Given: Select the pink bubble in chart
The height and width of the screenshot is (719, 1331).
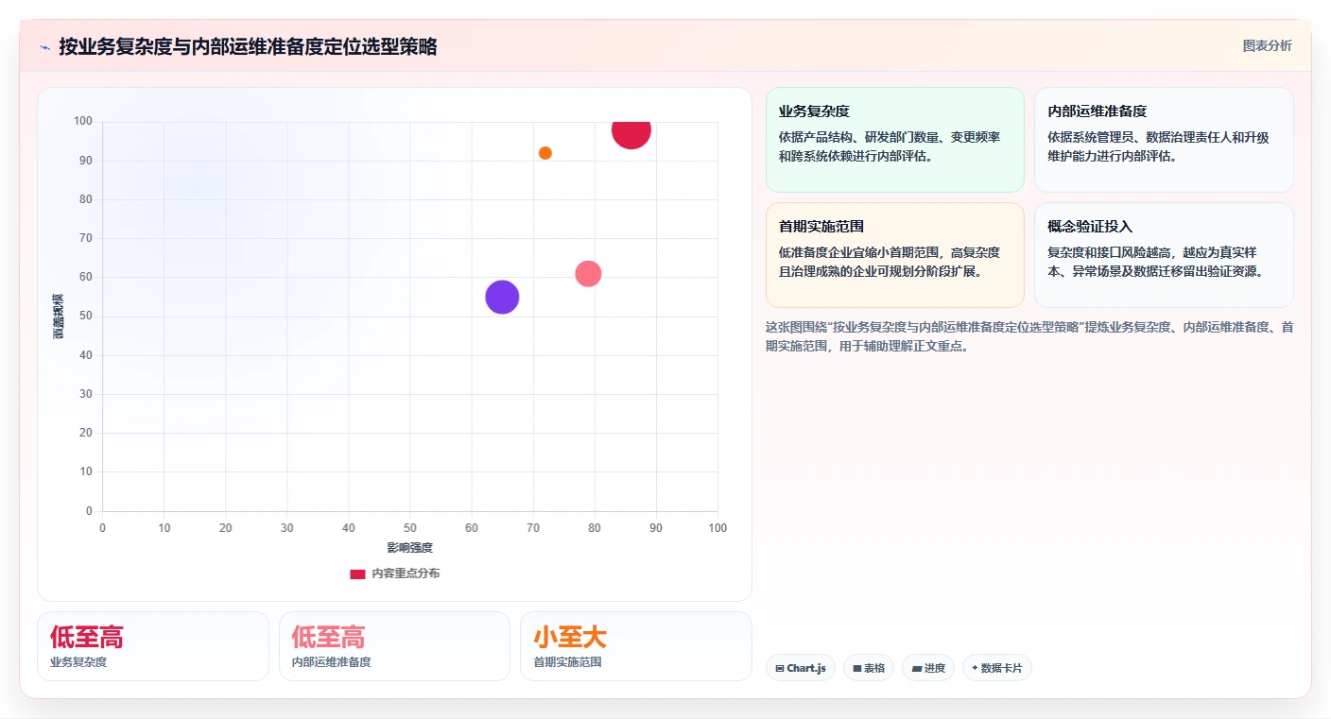Looking at the screenshot, I should (588, 274).
